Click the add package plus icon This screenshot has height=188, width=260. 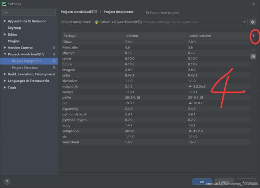pyautogui.click(x=253, y=36)
